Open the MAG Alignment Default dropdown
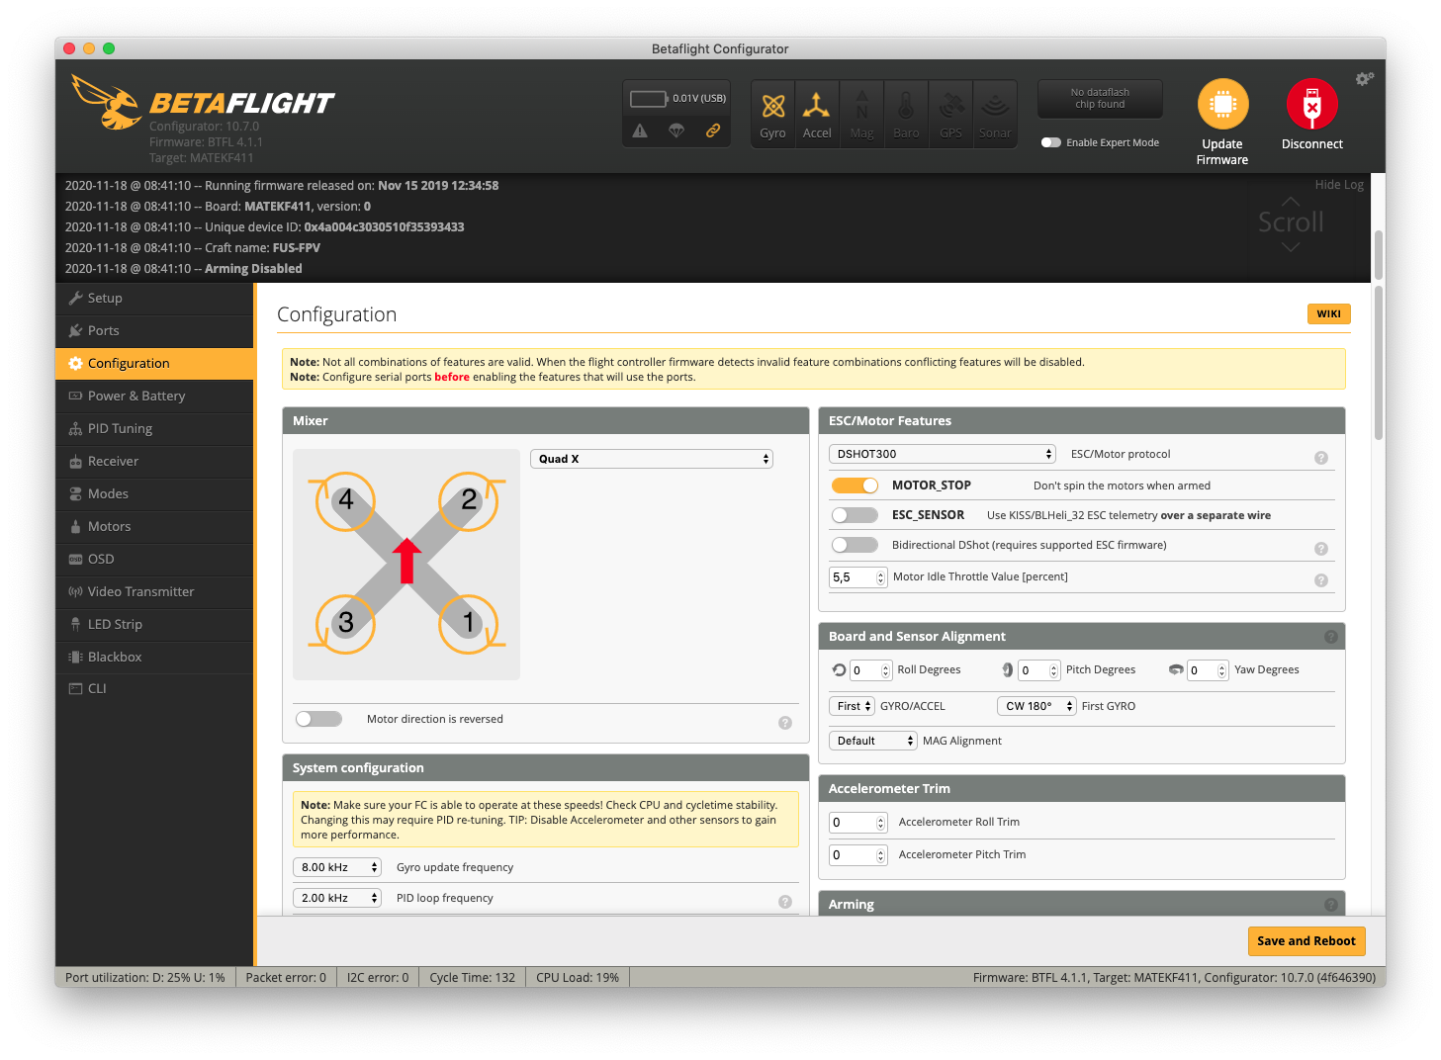Viewport: 1441px width, 1060px height. pyautogui.click(x=873, y=741)
